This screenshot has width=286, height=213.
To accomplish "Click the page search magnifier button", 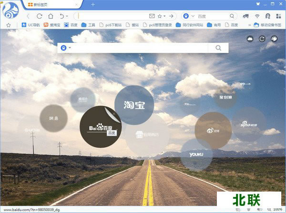I will [x=218, y=48].
